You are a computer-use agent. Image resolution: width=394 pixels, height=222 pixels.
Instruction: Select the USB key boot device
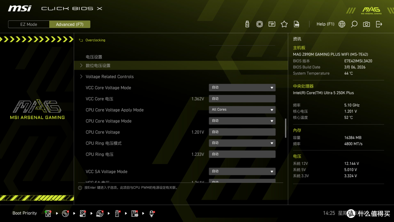[x=117, y=214]
